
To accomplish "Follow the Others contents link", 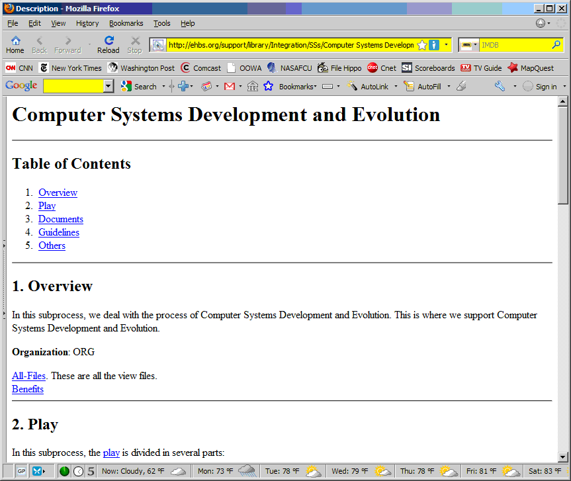I will coord(52,245).
